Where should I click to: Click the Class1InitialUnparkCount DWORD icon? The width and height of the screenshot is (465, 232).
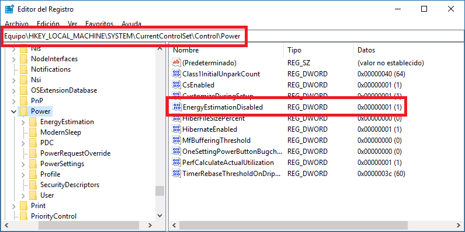176,74
